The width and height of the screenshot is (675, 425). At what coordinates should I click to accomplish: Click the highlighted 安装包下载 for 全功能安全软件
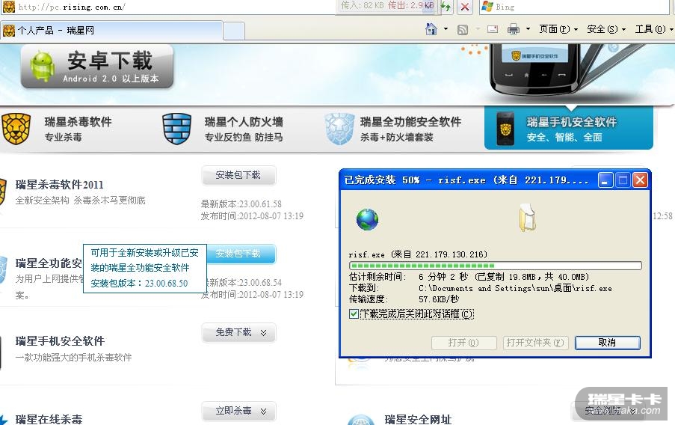point(241,254)
